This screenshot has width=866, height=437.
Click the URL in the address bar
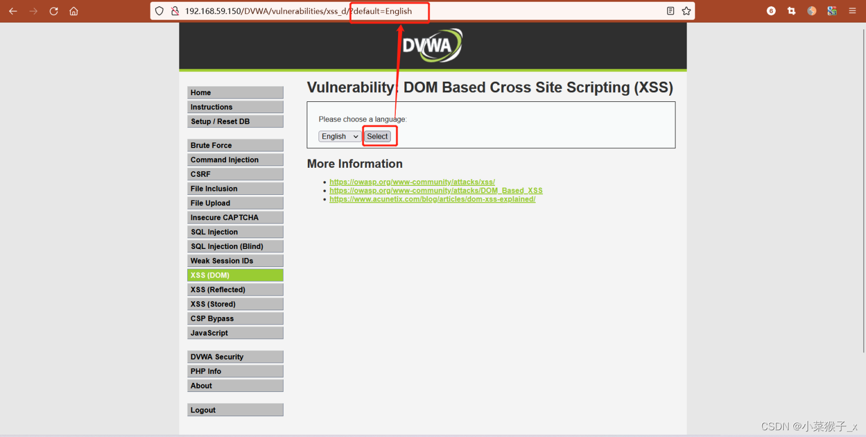[298, 11]
